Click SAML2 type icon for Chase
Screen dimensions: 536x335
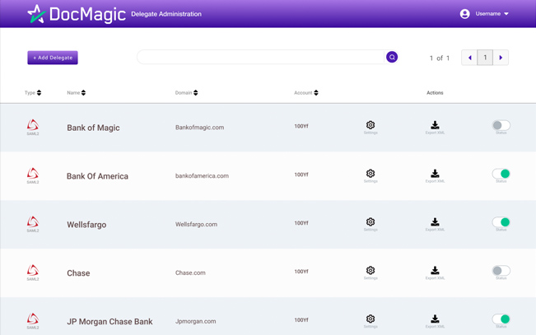pyautogui.click(x=33, y=271)
